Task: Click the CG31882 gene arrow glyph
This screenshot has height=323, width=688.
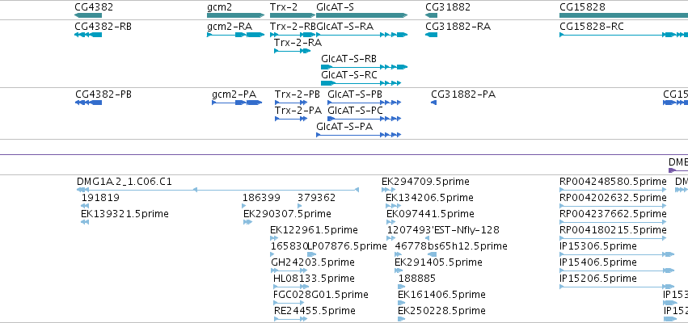Action: tap(432, 15)
